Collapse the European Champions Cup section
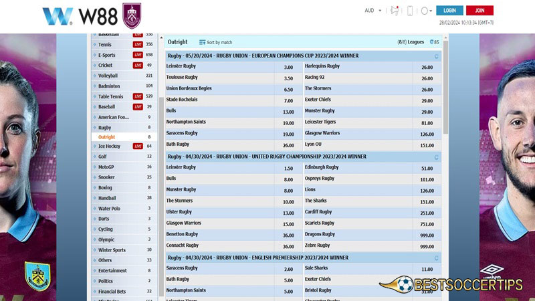535x301 pixels. (x=437, y=56)
